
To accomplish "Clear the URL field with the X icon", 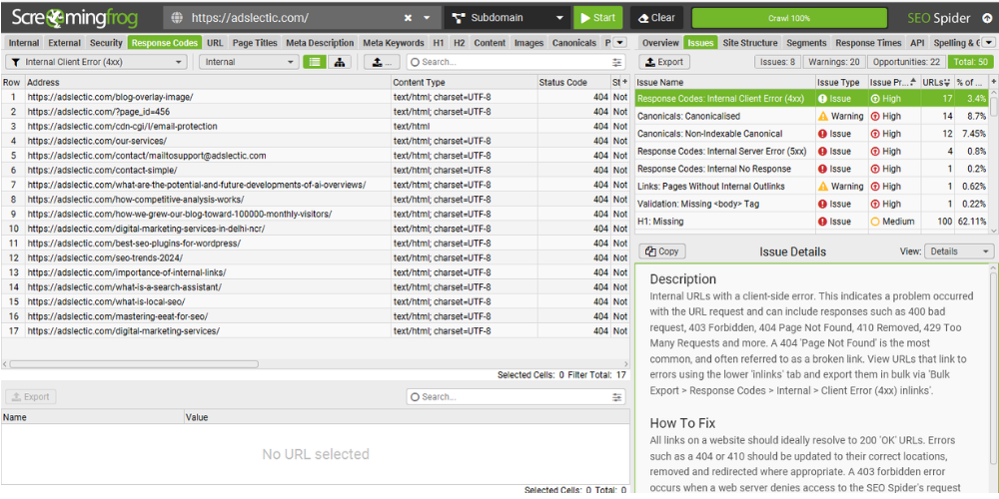I will pyautogui.click(x=408, y=18).
